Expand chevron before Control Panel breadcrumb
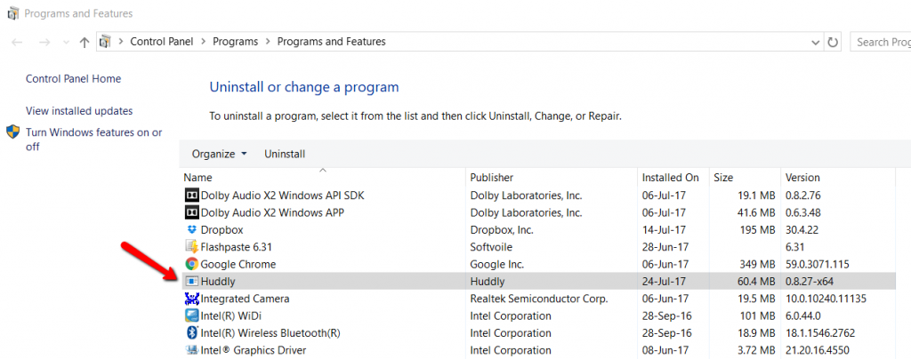The height and width of the screenshot is (359, 911). click(x=121, y=42)
